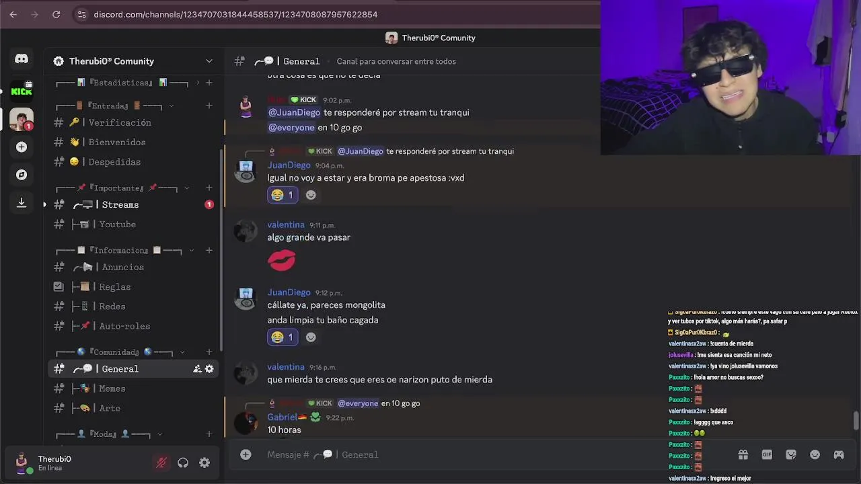Open Discord direct messages home icon
The width and height of the screenshot is (861, 484).
coord(22,59)
